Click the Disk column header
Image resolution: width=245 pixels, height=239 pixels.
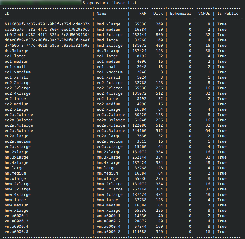tap(158, 14)
